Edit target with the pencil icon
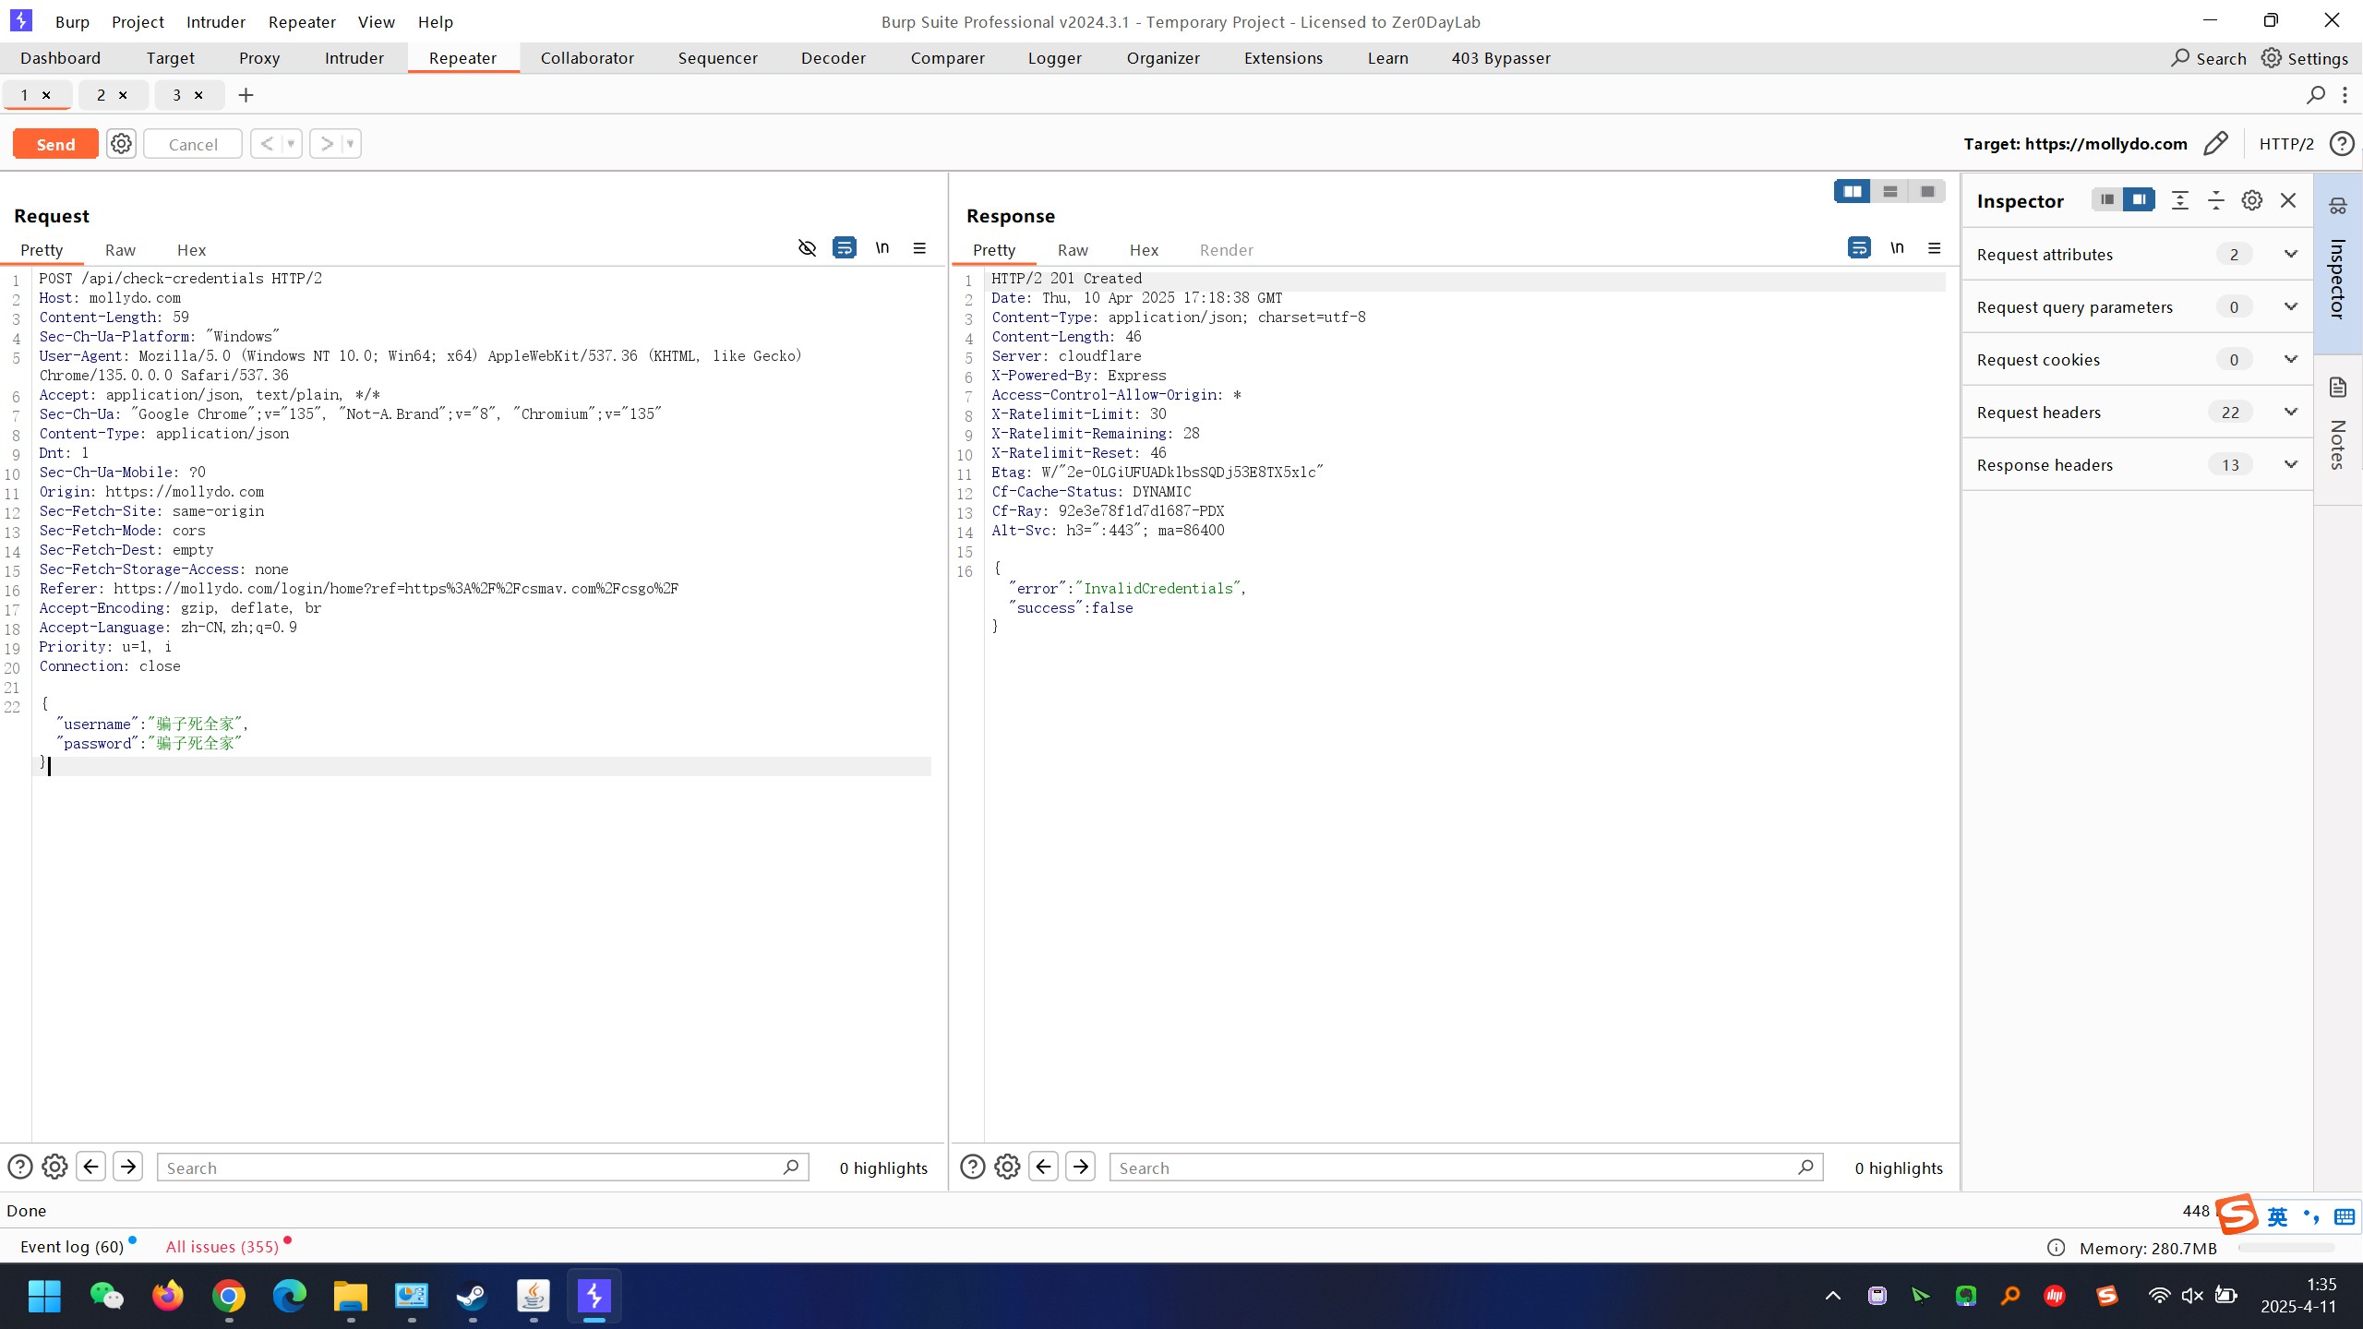This screenshot has width=2363, height=1329. [x=2215, y=144]
